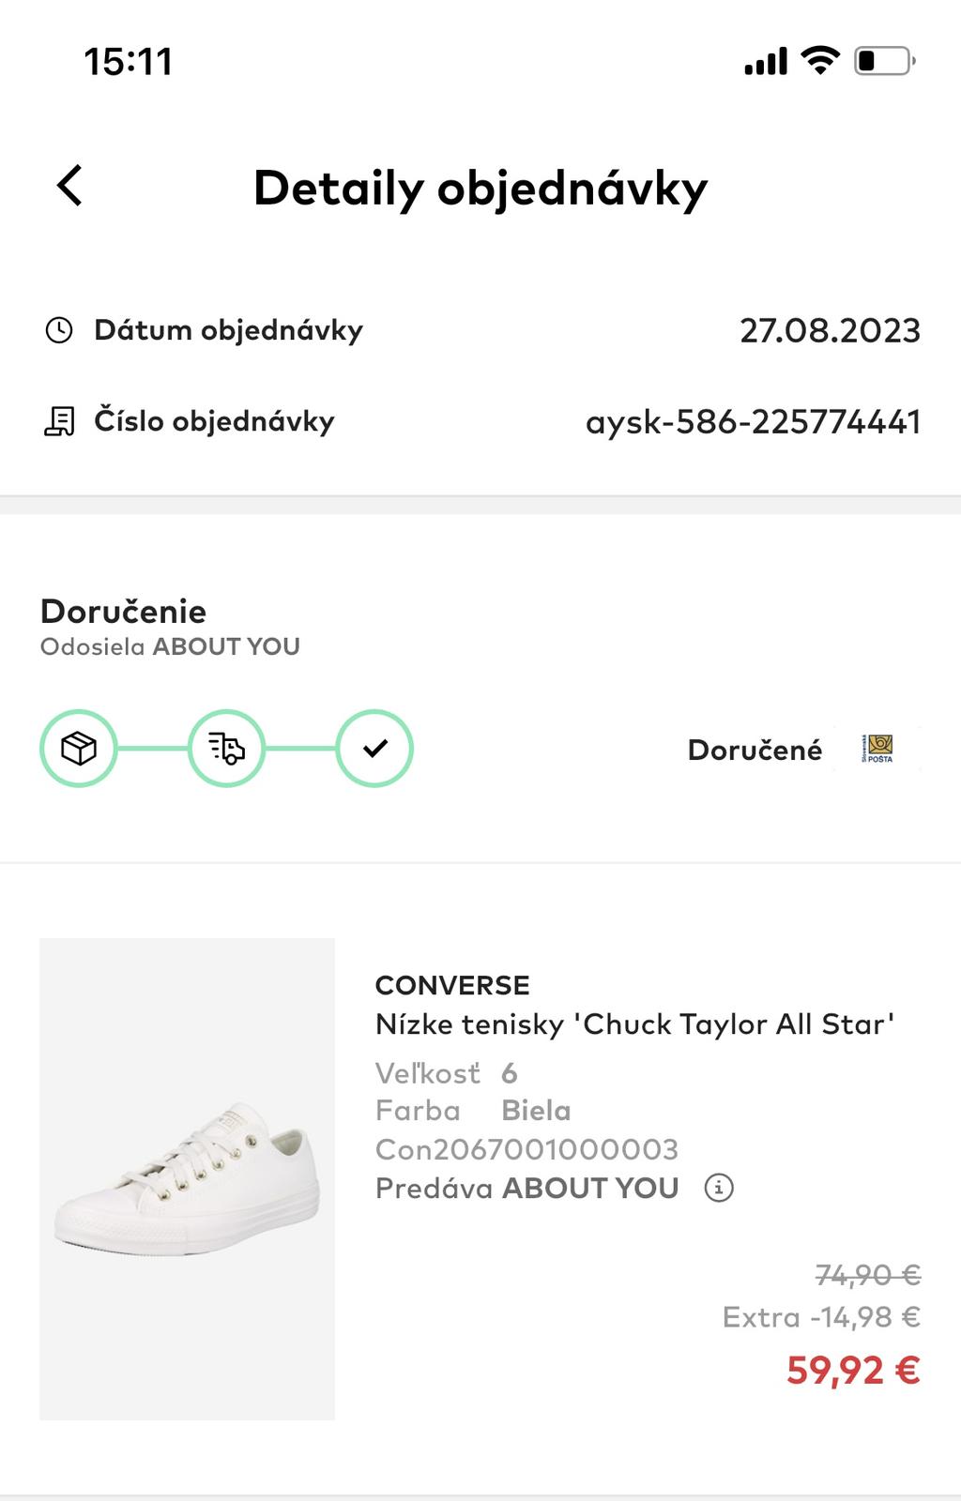Tap the red final price 59,92 €
961x1501 pixels.
click(x=853, y=1370)
